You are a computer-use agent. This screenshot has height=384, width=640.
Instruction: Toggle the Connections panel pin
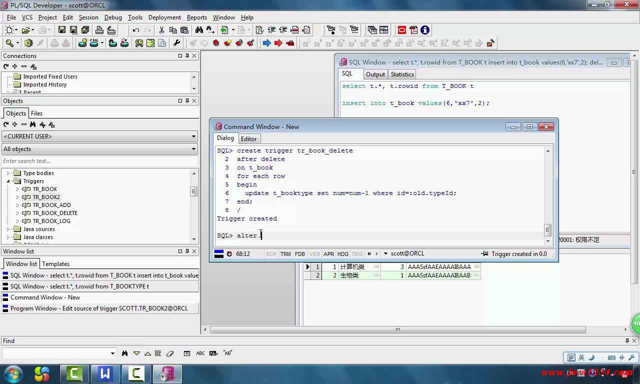pos(187,56)
